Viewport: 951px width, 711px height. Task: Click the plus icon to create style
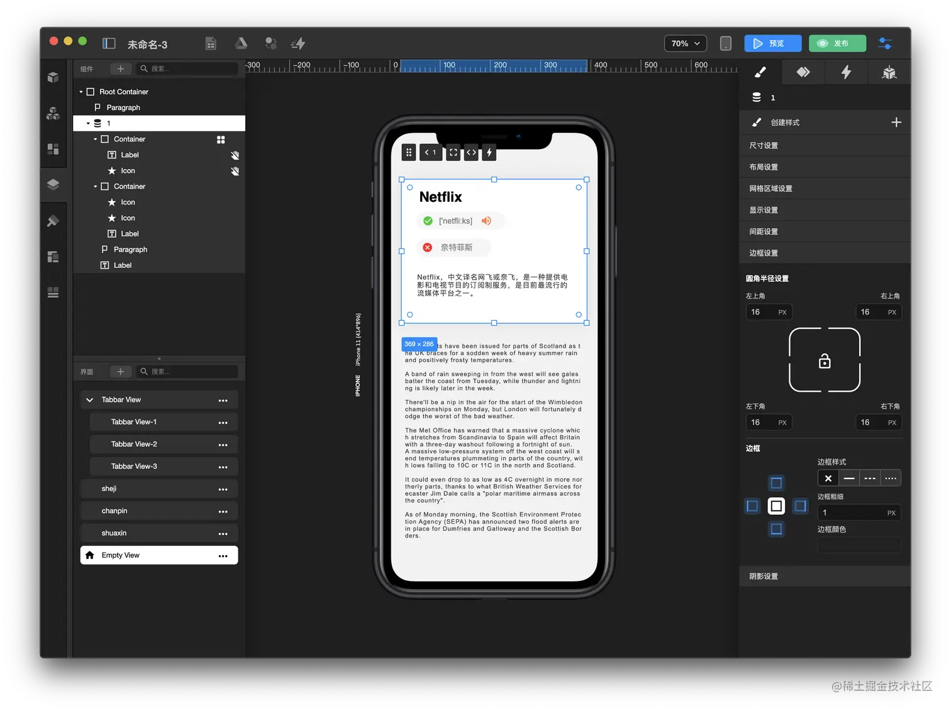tap(896, 123)
